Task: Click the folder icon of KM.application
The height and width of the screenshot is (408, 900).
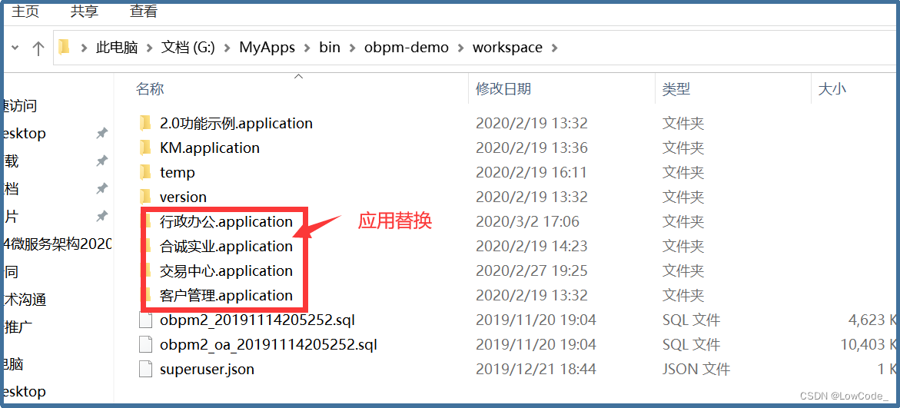Action: pyautogui.click(x=146, y=148)
